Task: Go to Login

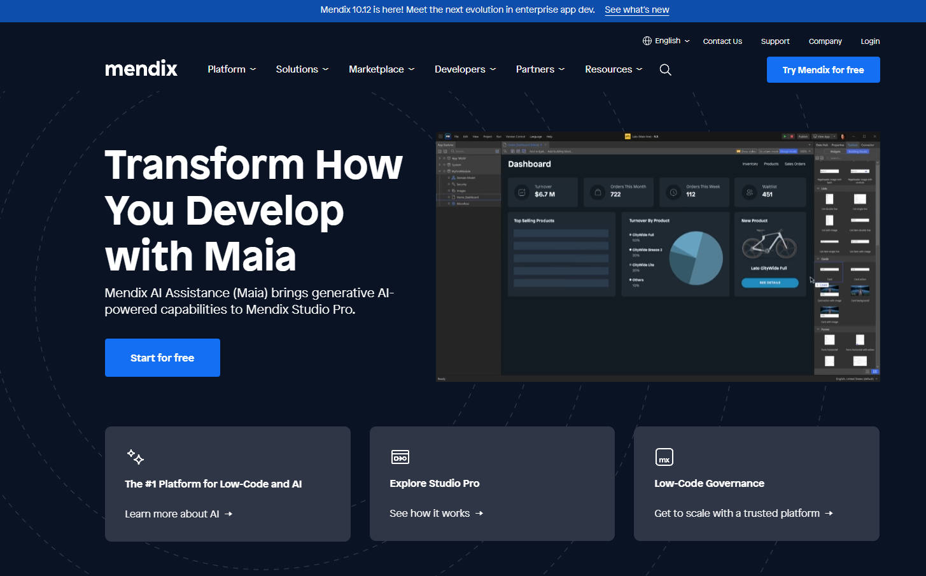Action: [x=870, y=41]
